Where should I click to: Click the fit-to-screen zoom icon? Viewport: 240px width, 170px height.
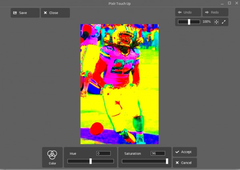pos(216,22)
